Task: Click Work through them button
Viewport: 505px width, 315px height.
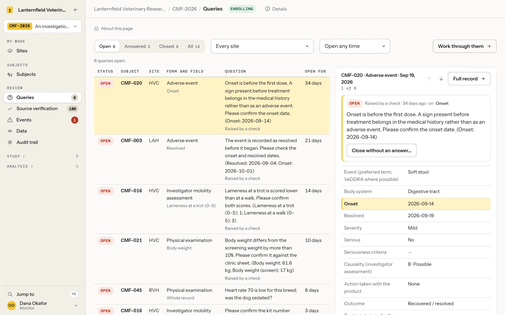Action: point(464,46)
